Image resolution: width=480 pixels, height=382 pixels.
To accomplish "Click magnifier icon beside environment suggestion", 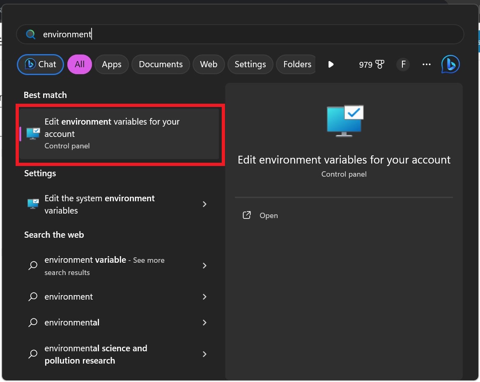I will (33, 297).
